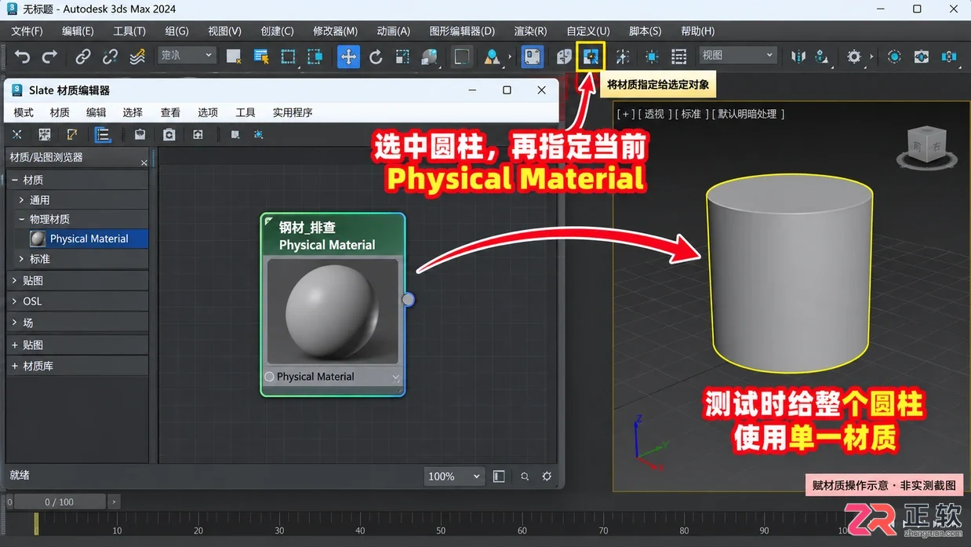
Task: Click the Slate update preview camera icon
Action: click(169, 135)
